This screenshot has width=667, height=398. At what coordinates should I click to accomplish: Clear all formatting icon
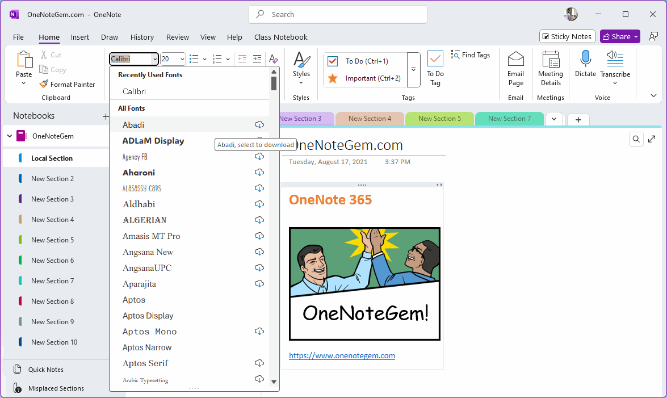coord(274,58)
